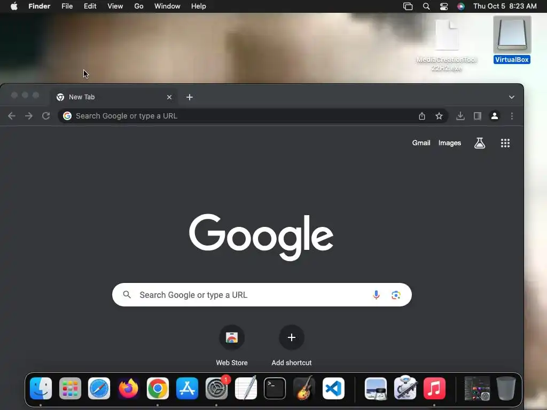547x410 pixels.
Task: Open a new tab with the plus button
Action: coord(190,97)
